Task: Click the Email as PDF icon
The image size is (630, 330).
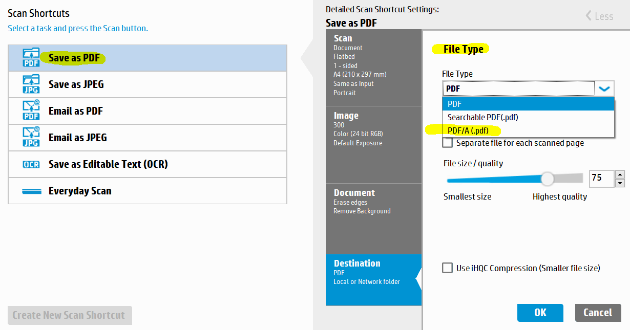Action: click(31, 111)
